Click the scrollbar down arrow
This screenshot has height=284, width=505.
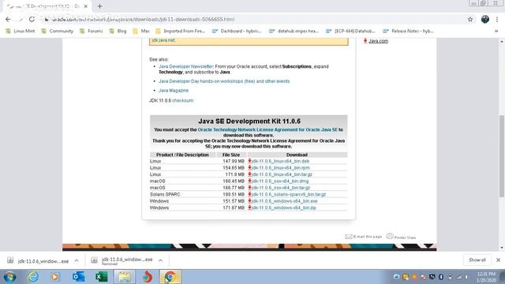coord(502,248)
